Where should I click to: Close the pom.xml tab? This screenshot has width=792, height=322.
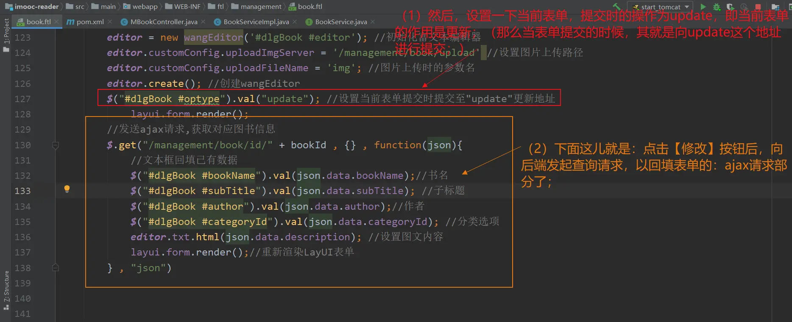[x=110, y=22]
